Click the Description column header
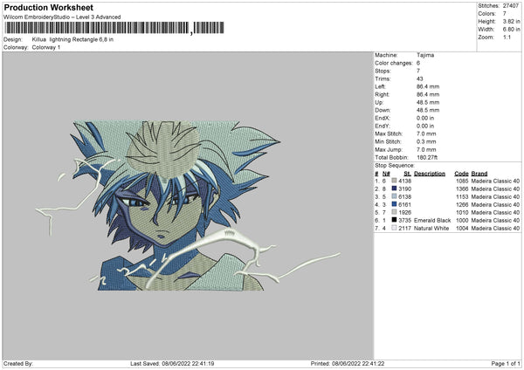The image size is (524, 370). tap(430, 174)
